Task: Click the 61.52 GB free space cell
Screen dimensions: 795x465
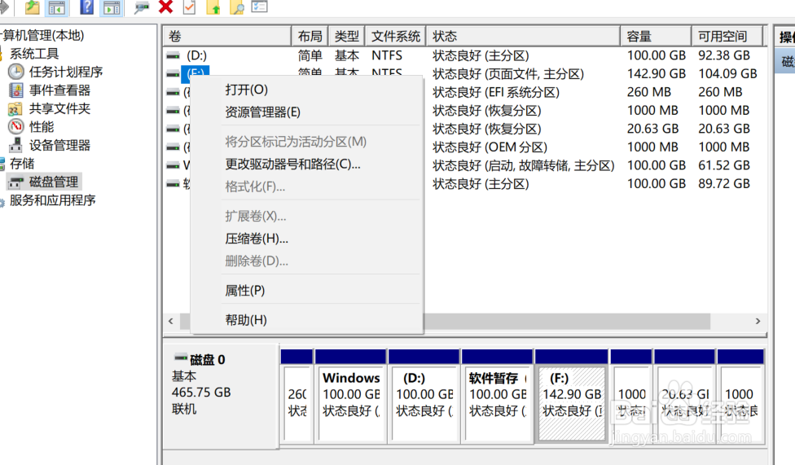Action: pos(724,165)
